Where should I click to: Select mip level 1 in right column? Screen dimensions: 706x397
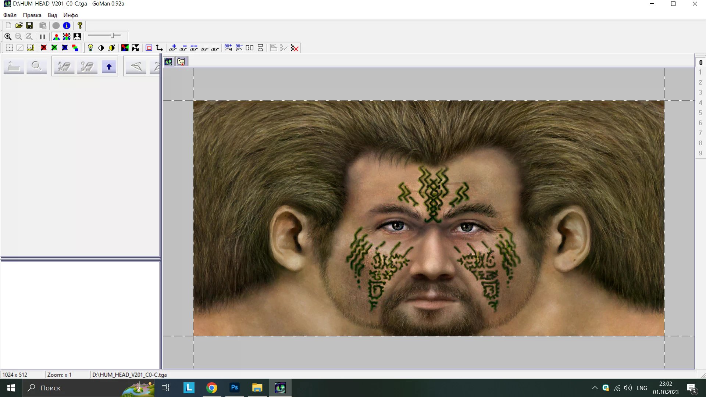pos(700,72)
